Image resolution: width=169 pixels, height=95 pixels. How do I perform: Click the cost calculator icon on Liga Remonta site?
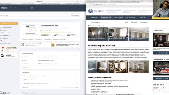(124, 11)
